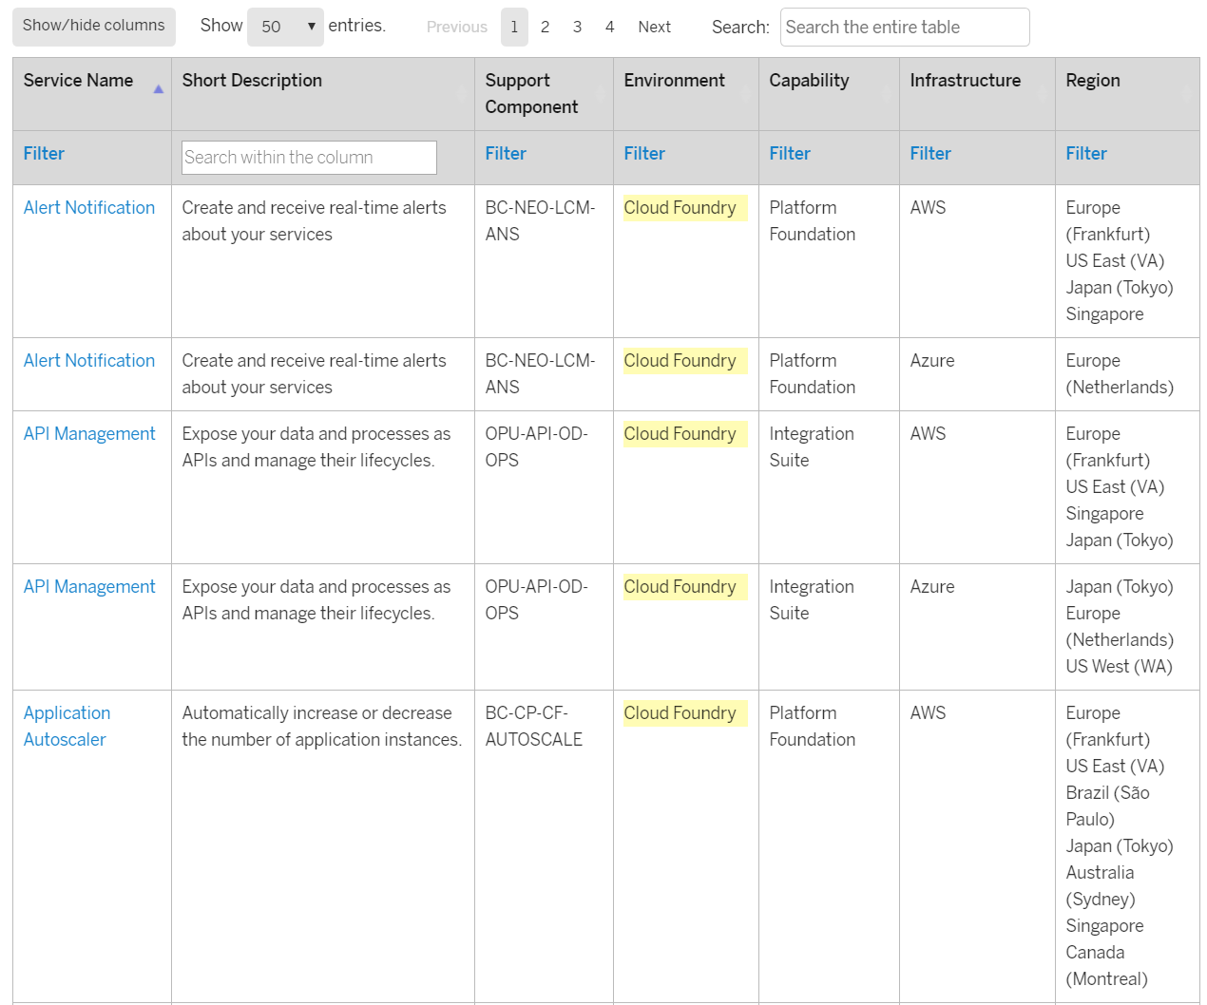Click the Europe (Netherlands) region of Alert Notification
The height and width of the screenshot is (1005, 1207).
1120,373
